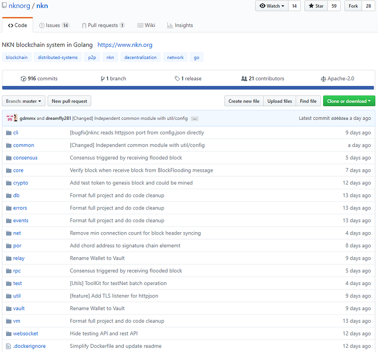Screen dimensions: 378x352
Task: View the 59 stargazers count
Action: point(334,6)
